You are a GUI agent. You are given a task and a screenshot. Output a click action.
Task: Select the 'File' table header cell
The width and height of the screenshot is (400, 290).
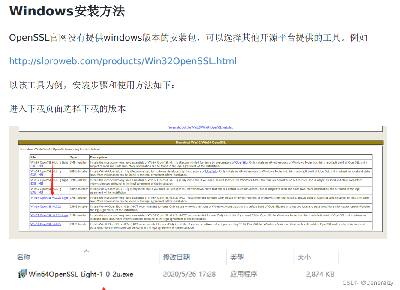tap(49, 157)
